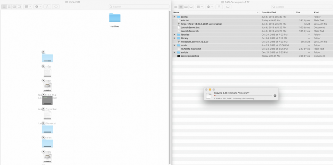This screenshot has width=333, height=165.
Task: Click the scripts folder icon in list
Action: click(178, 52)
